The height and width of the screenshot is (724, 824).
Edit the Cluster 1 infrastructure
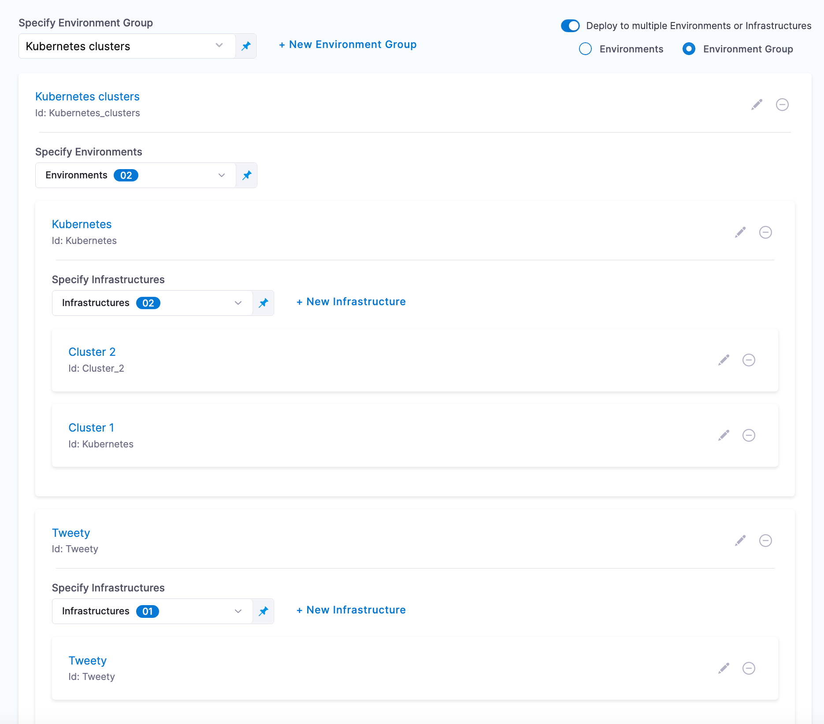click(x=724, y=435)
